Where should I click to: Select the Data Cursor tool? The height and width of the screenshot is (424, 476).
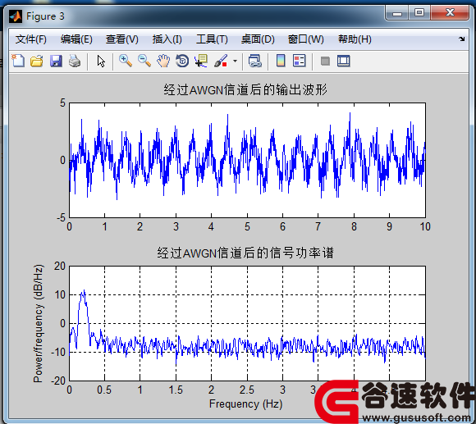[201, 61]
